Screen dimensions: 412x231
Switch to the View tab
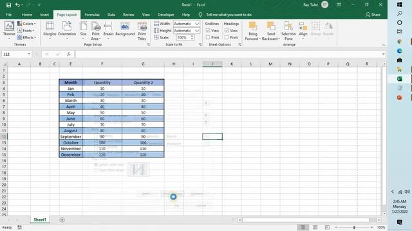point(146,15)
